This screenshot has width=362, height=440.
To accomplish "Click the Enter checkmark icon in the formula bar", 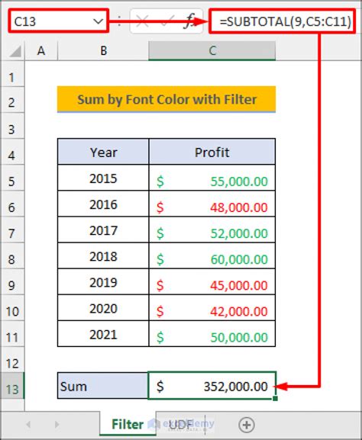I will coord(167,21).
